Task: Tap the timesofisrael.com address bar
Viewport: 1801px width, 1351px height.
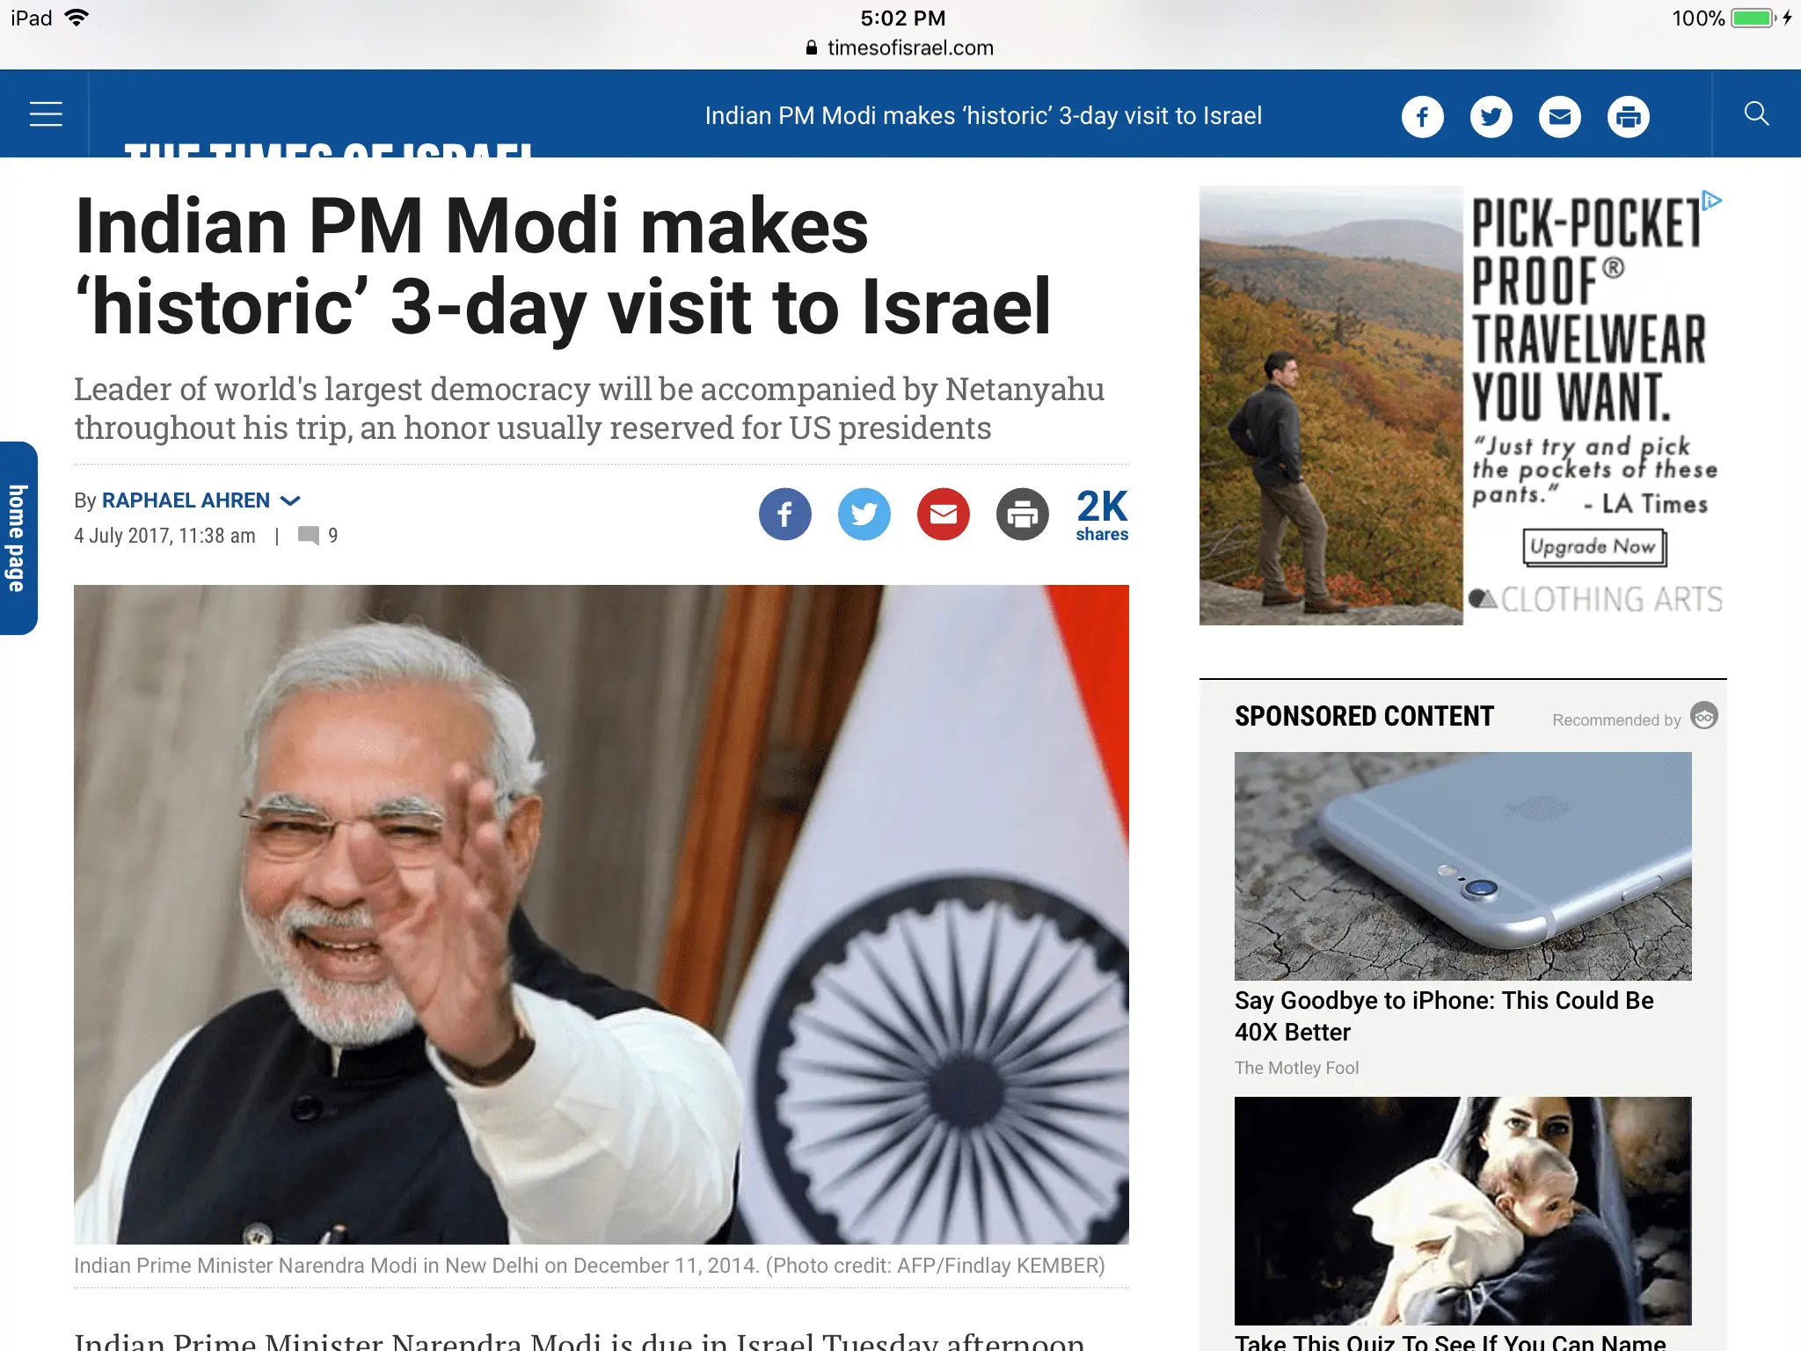Action: point(900,47)
